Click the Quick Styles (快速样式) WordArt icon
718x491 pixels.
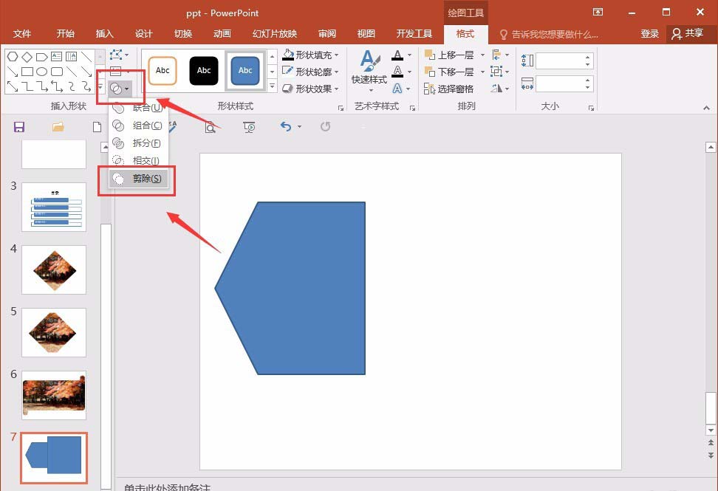point(369,68)
